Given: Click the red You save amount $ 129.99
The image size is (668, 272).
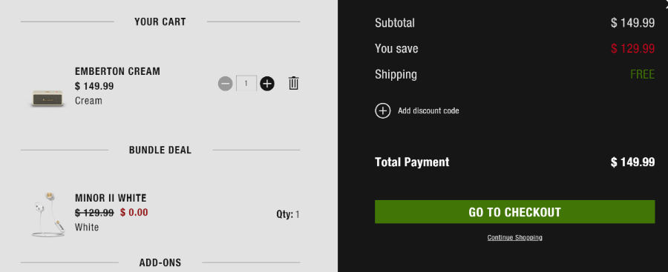Looking at the screenshot, I should coord(632,48).
